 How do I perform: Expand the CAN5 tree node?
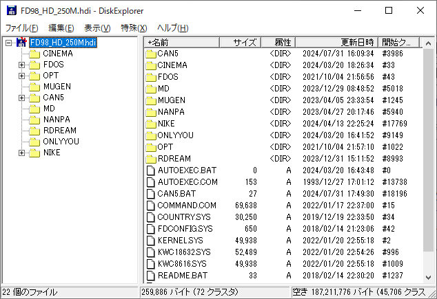click(x=22, y=98)
